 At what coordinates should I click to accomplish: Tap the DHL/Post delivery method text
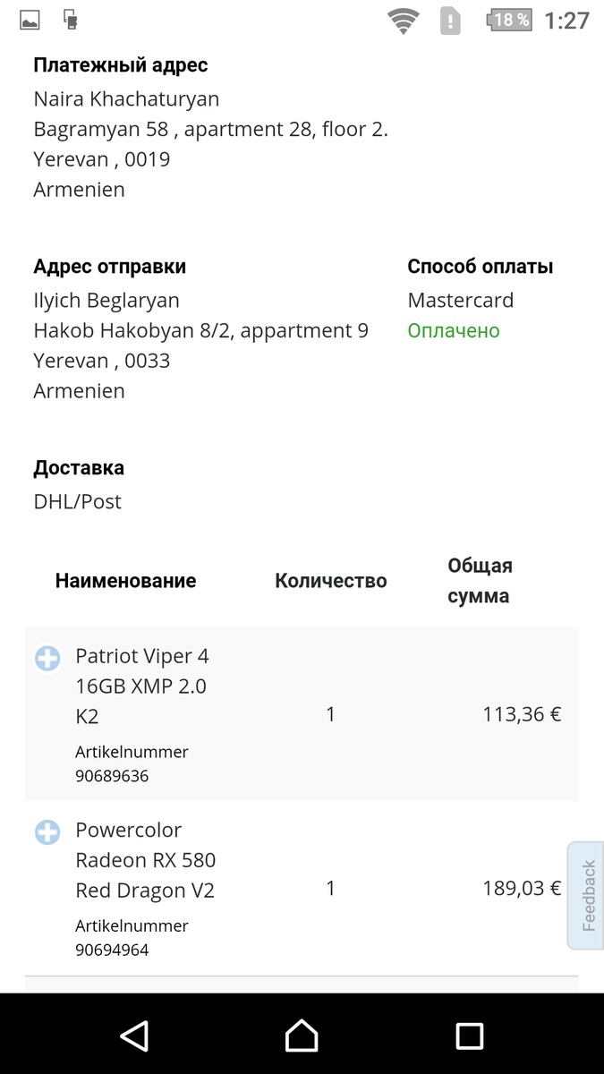(x=77, y=502)
